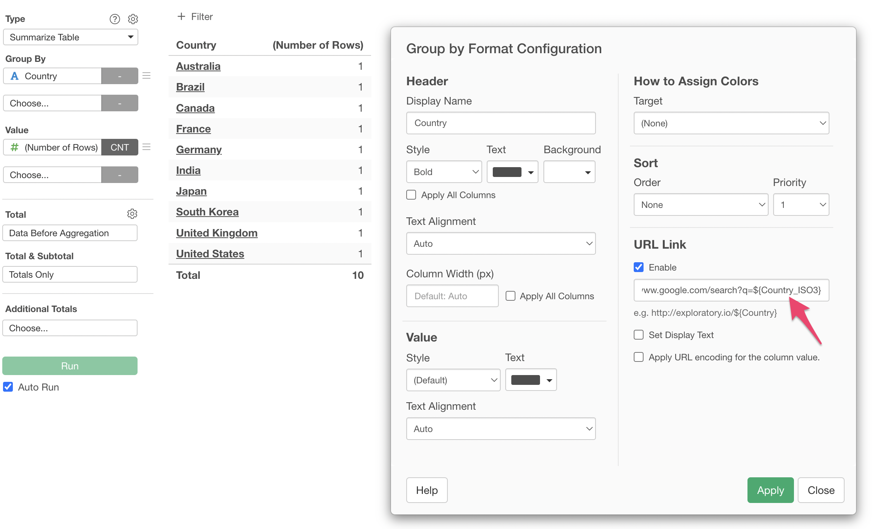Open the Total section gear icon
This screenshot has width=882, height=529.
(x=132, y=214)
